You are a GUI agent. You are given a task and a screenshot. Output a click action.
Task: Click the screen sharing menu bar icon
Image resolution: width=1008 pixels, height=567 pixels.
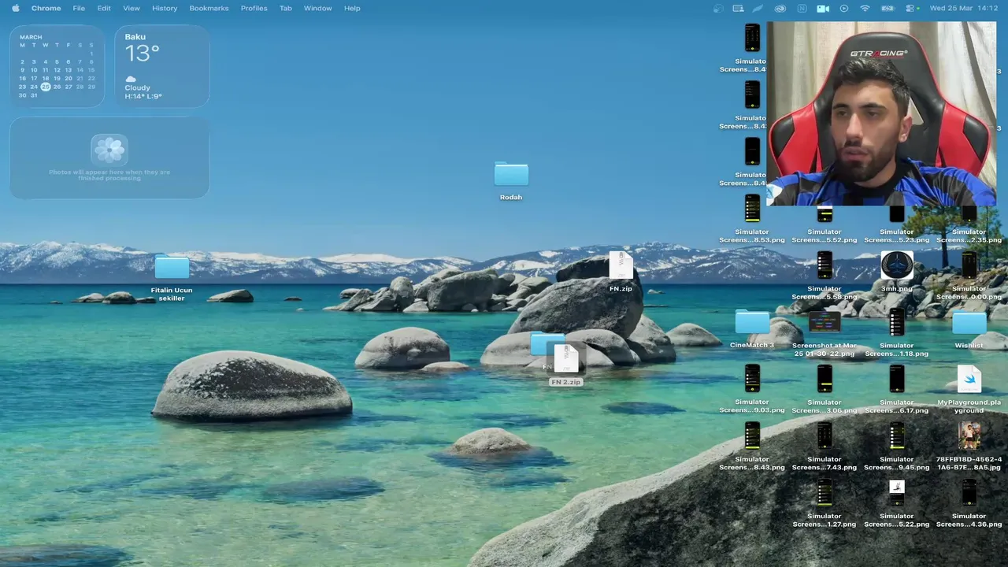pyautogui.click(x=738, y=8)
